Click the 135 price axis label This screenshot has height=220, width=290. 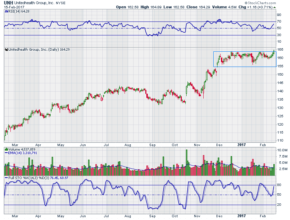(280, 100)
